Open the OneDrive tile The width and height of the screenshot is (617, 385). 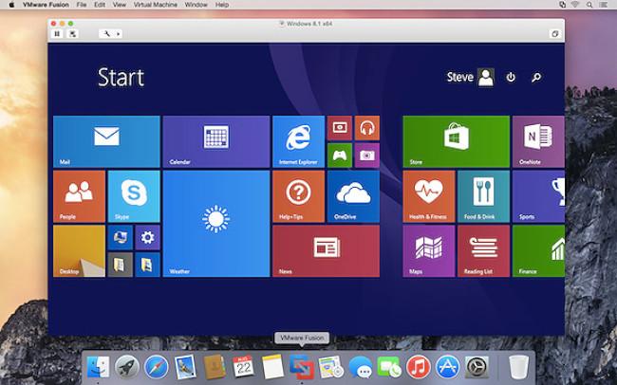pyautogui.click(x=353, y=196)
